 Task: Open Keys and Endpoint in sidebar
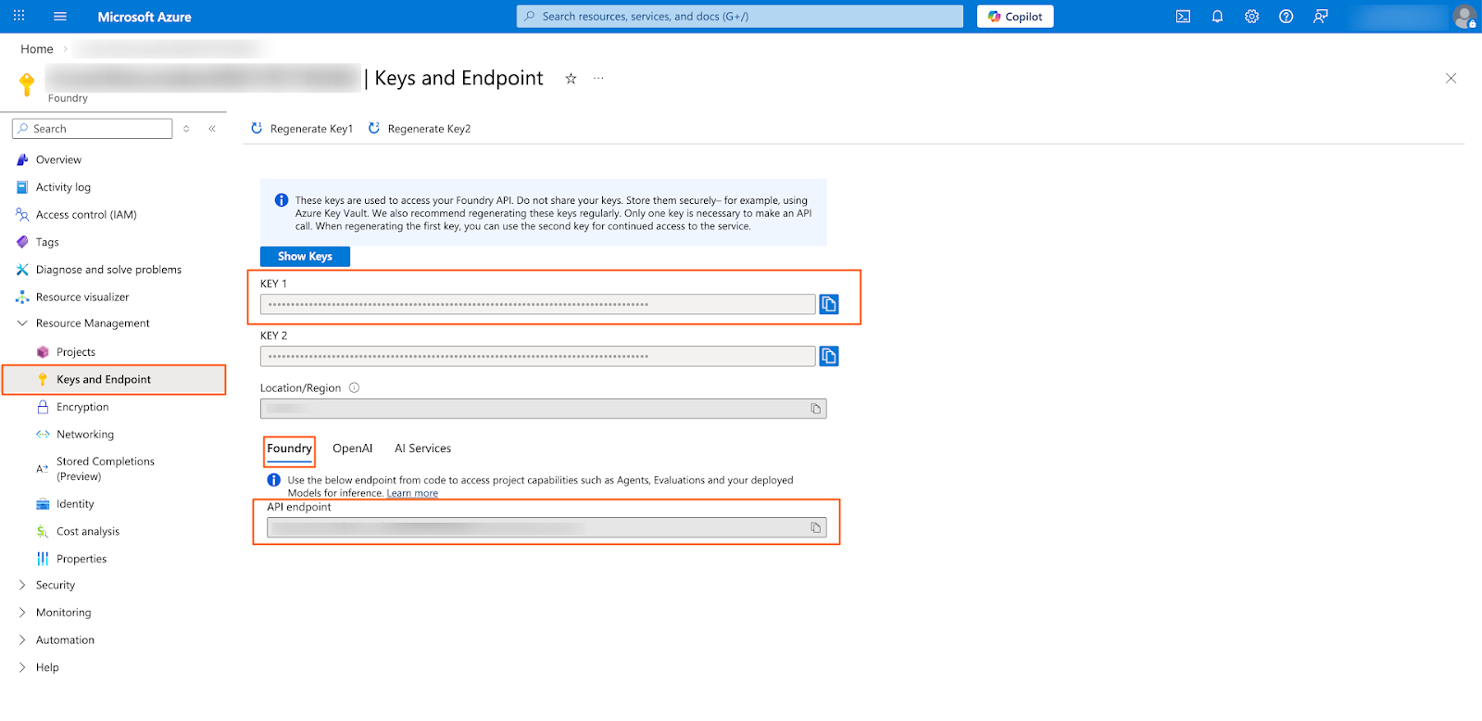pos(114,379)
